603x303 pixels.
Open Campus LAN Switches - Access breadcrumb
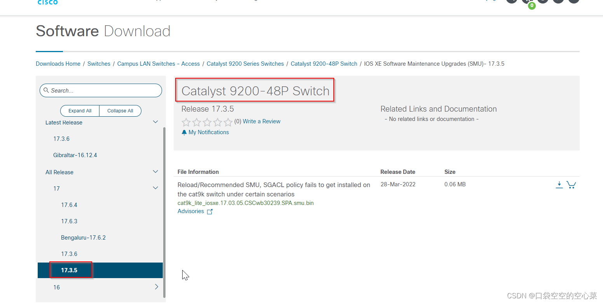click(159, 64)
